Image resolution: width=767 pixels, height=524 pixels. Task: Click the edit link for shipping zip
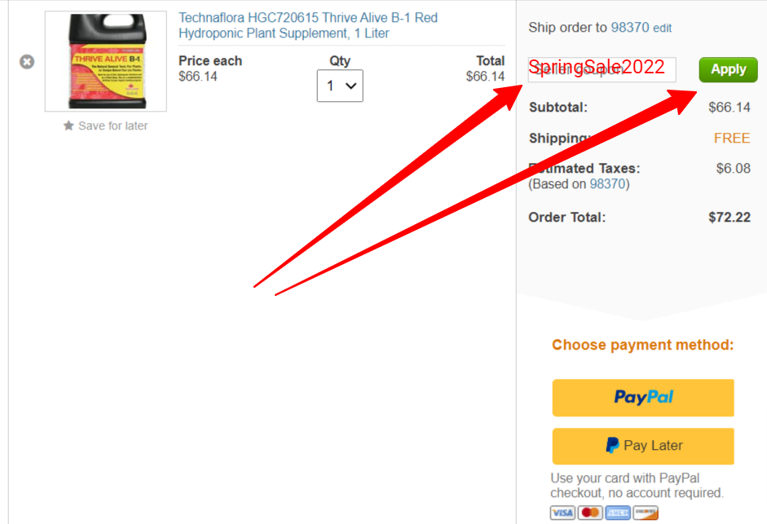[663, 28]
